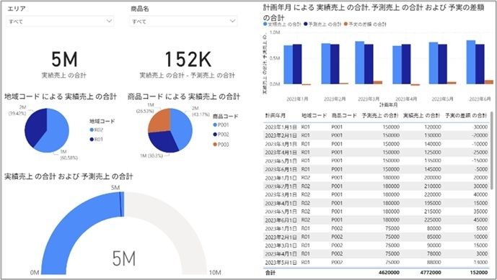Click the 地域コード による 実績売上 の合計 chart title
Image resolution: width=497 pixels, height=280 pixels.
coord(61,96)
